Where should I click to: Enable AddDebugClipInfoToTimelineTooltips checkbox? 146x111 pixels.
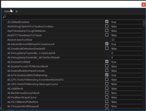(107, 26)
